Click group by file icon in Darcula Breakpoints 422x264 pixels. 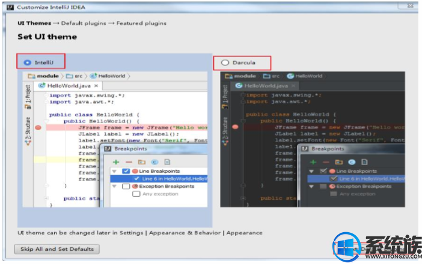pos(364,162)
